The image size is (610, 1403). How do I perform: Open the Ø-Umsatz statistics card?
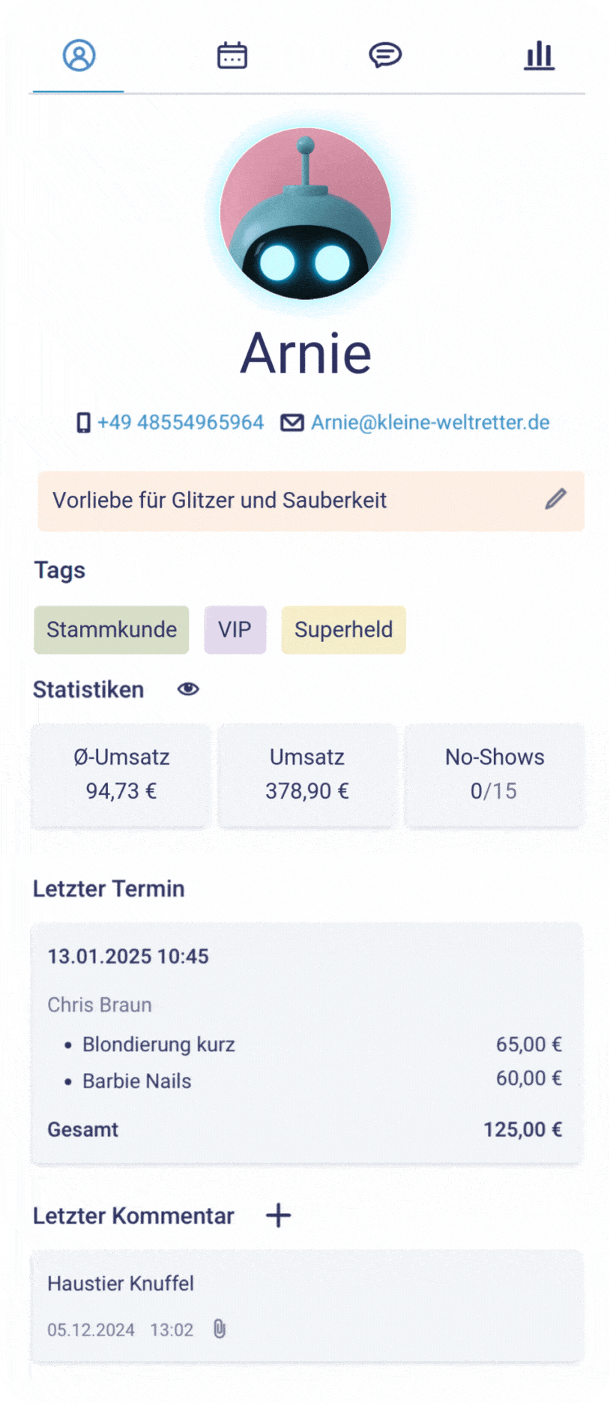(121, 775)
